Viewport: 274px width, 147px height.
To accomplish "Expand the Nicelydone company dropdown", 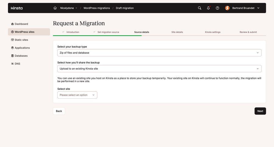I will point(68,8).
